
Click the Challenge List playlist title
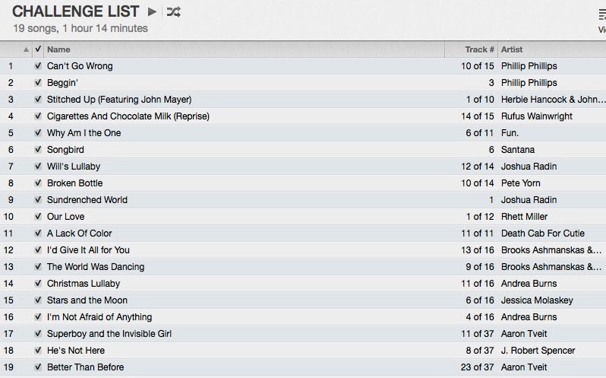coord(76,11)
